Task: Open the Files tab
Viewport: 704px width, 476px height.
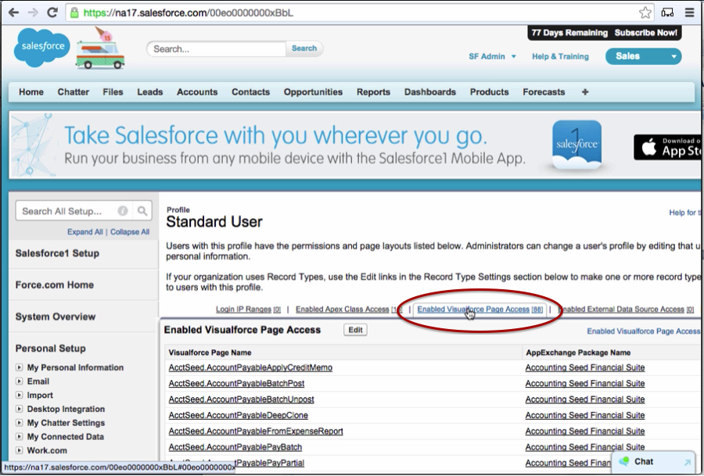Action: coord(113,92)
